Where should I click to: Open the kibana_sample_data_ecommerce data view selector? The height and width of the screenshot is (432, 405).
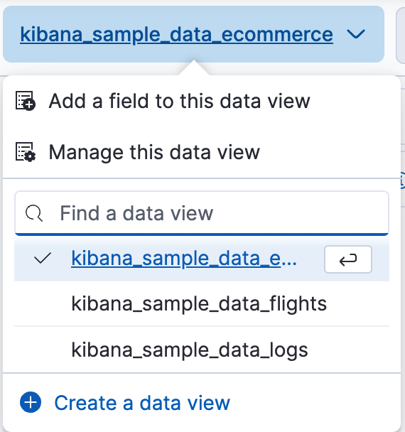tap(193, 34)
